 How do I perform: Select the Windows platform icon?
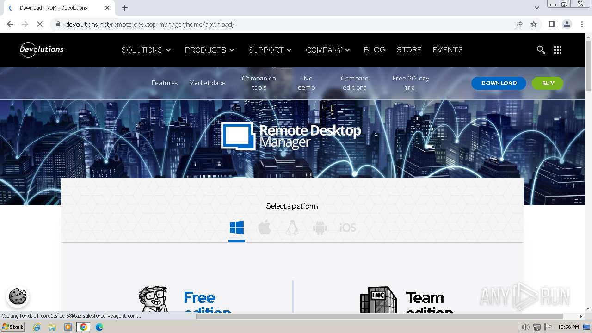pos(237,228)
